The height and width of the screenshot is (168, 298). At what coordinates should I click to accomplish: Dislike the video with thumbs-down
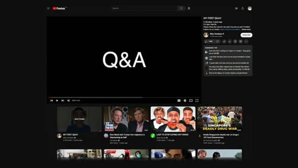[x=218, y=41]
